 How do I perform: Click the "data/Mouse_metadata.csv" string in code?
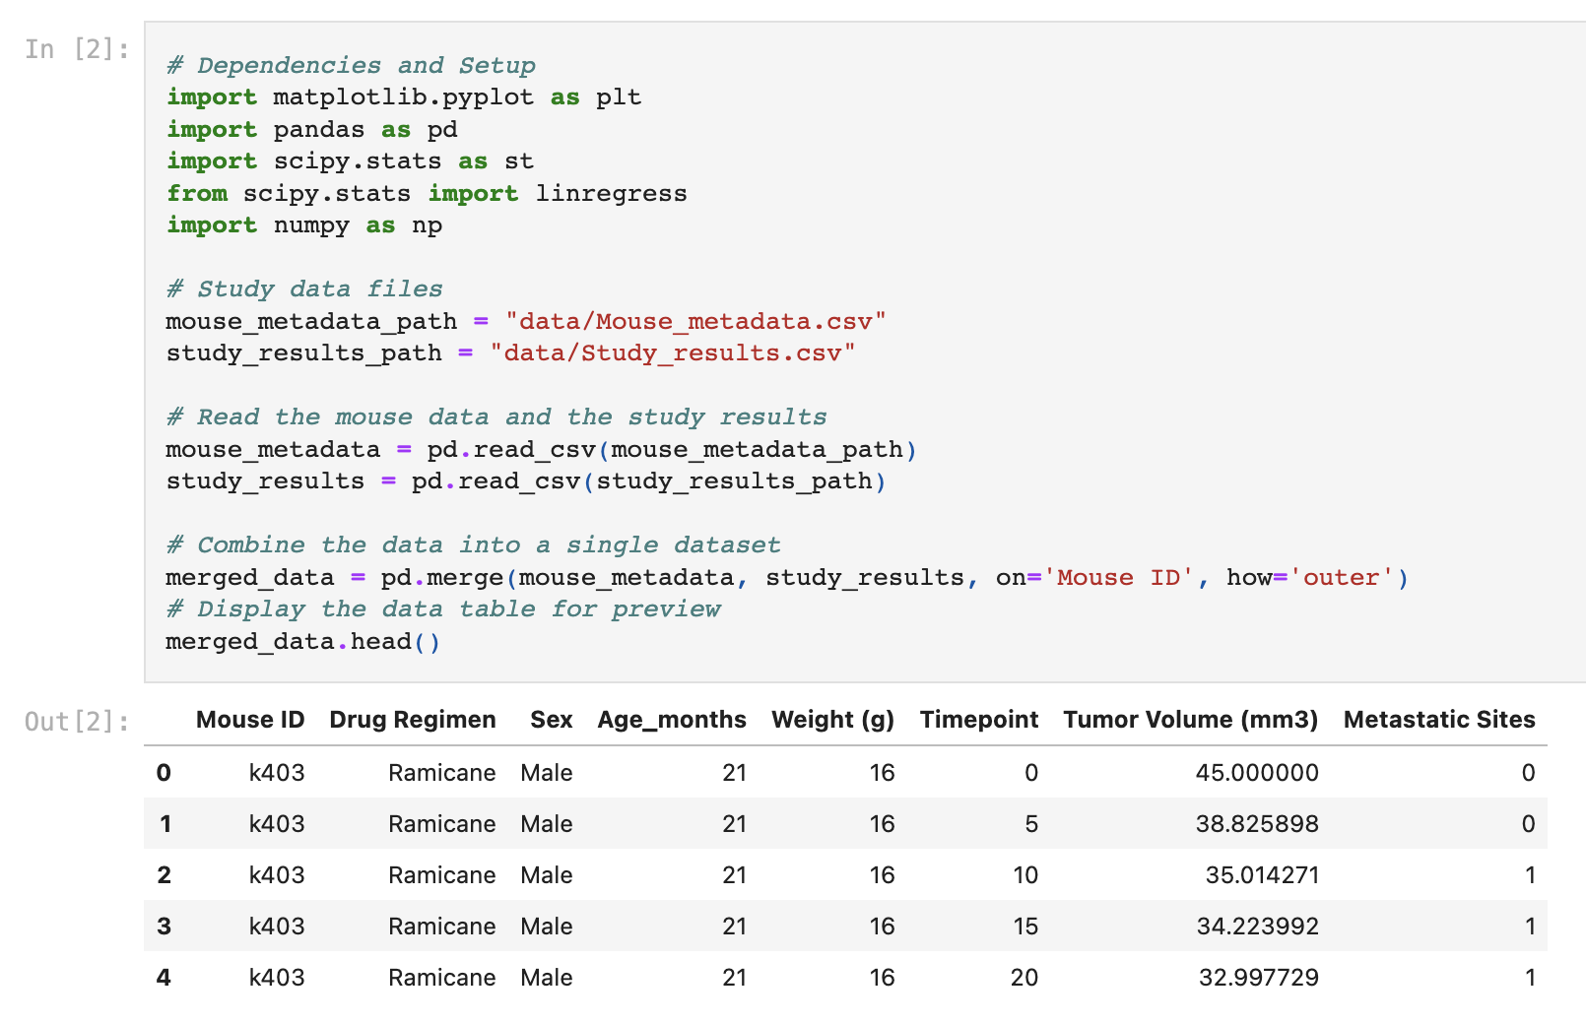(x=695, y=322)
